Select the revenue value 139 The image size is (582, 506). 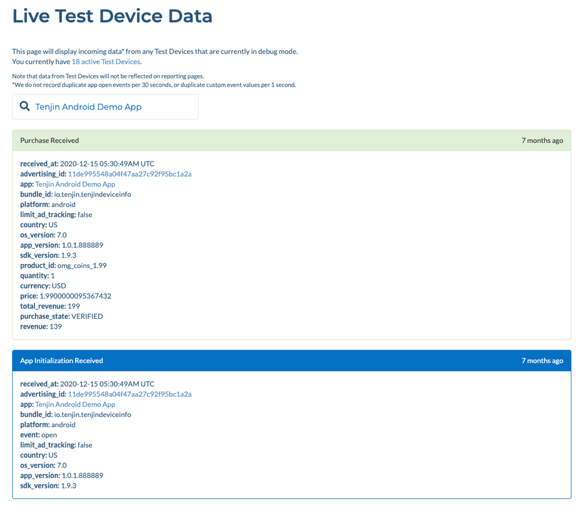tap(56, 327)
